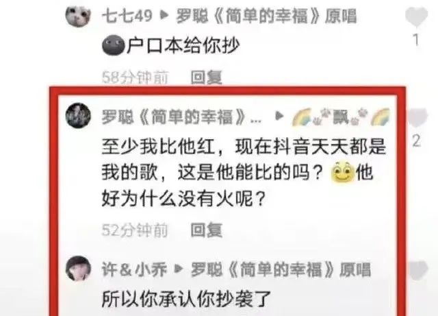Reply to the 58分钟前 comment
The width and height of the screenshot is (438, 316).
tap(206, 77)
